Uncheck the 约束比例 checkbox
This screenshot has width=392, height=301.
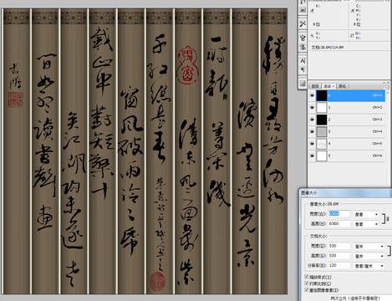point(307,283)
